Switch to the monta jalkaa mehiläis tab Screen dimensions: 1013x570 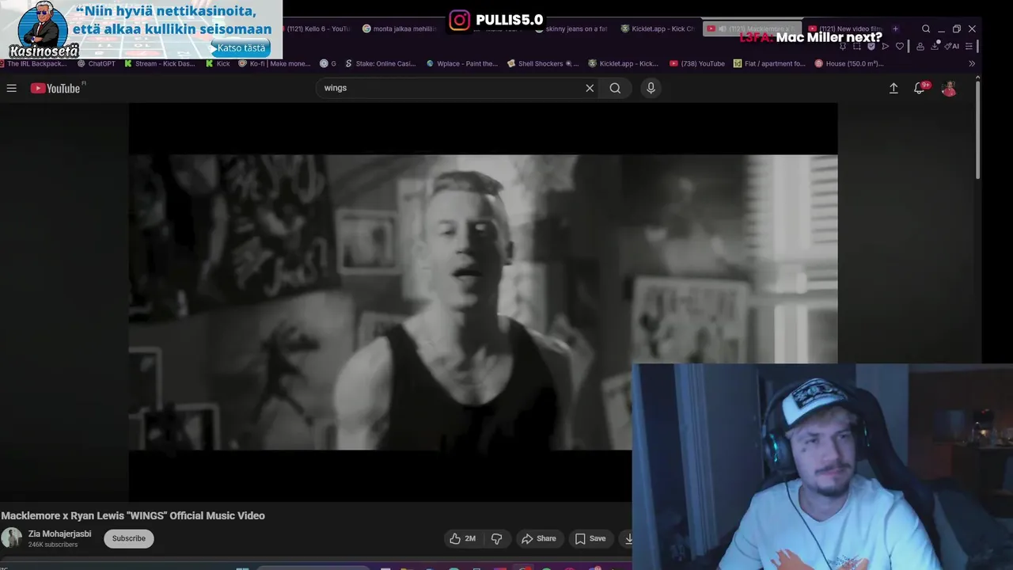400,28
